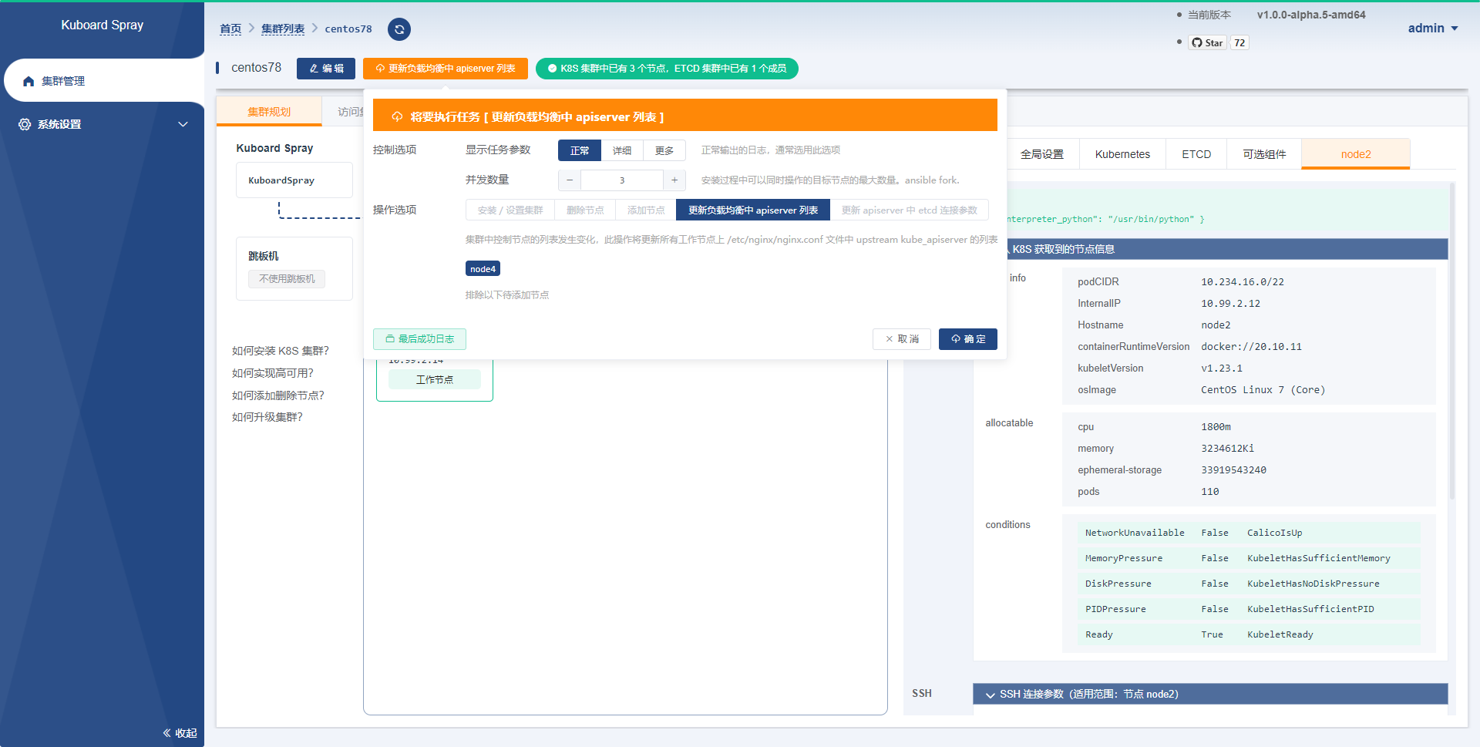Click the version text v1.0.0-alpha.5-amd64

(1311, 15)
